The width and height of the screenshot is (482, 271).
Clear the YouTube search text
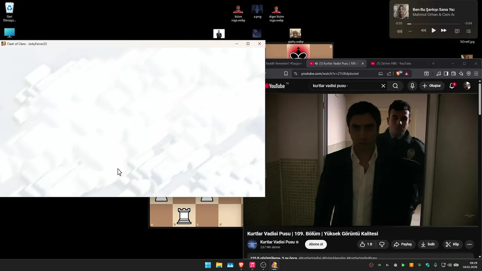(383, 86)
